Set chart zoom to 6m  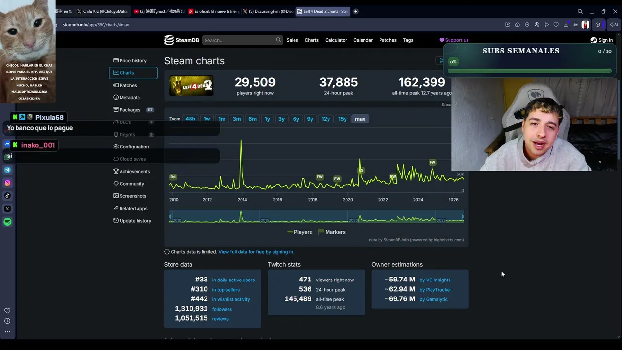click(x=252, y=119)
